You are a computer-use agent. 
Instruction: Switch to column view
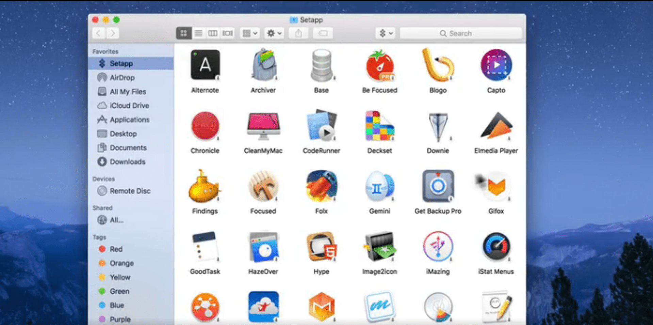(x=213, y=33)
